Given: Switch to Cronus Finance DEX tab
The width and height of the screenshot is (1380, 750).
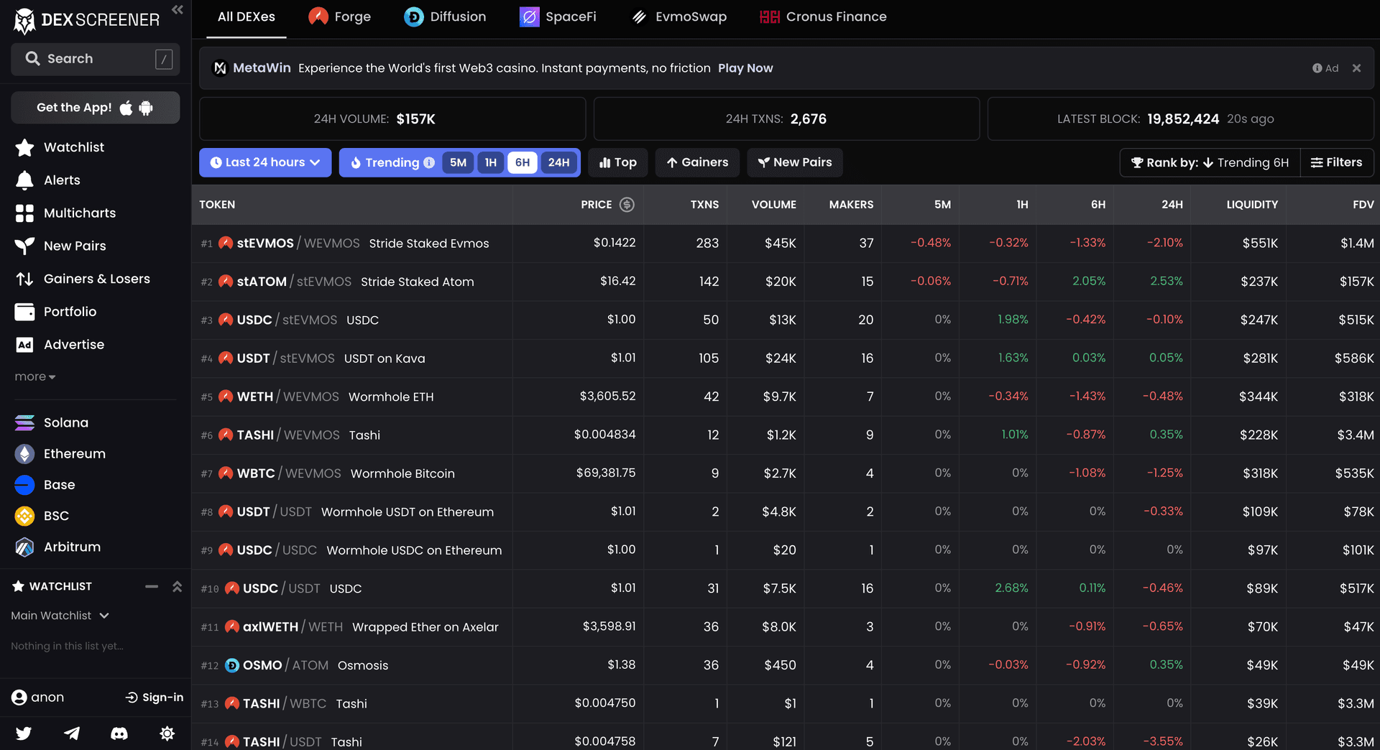Looking at the screenshot, I should pyautogui.click(x=823, y=17).
